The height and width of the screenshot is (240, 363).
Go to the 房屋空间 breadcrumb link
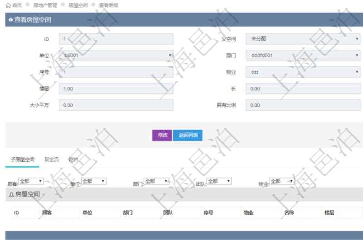coord(78,5)
